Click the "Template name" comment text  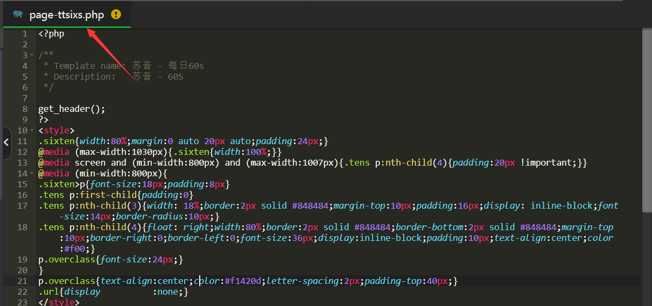click(x=89, y=66)
